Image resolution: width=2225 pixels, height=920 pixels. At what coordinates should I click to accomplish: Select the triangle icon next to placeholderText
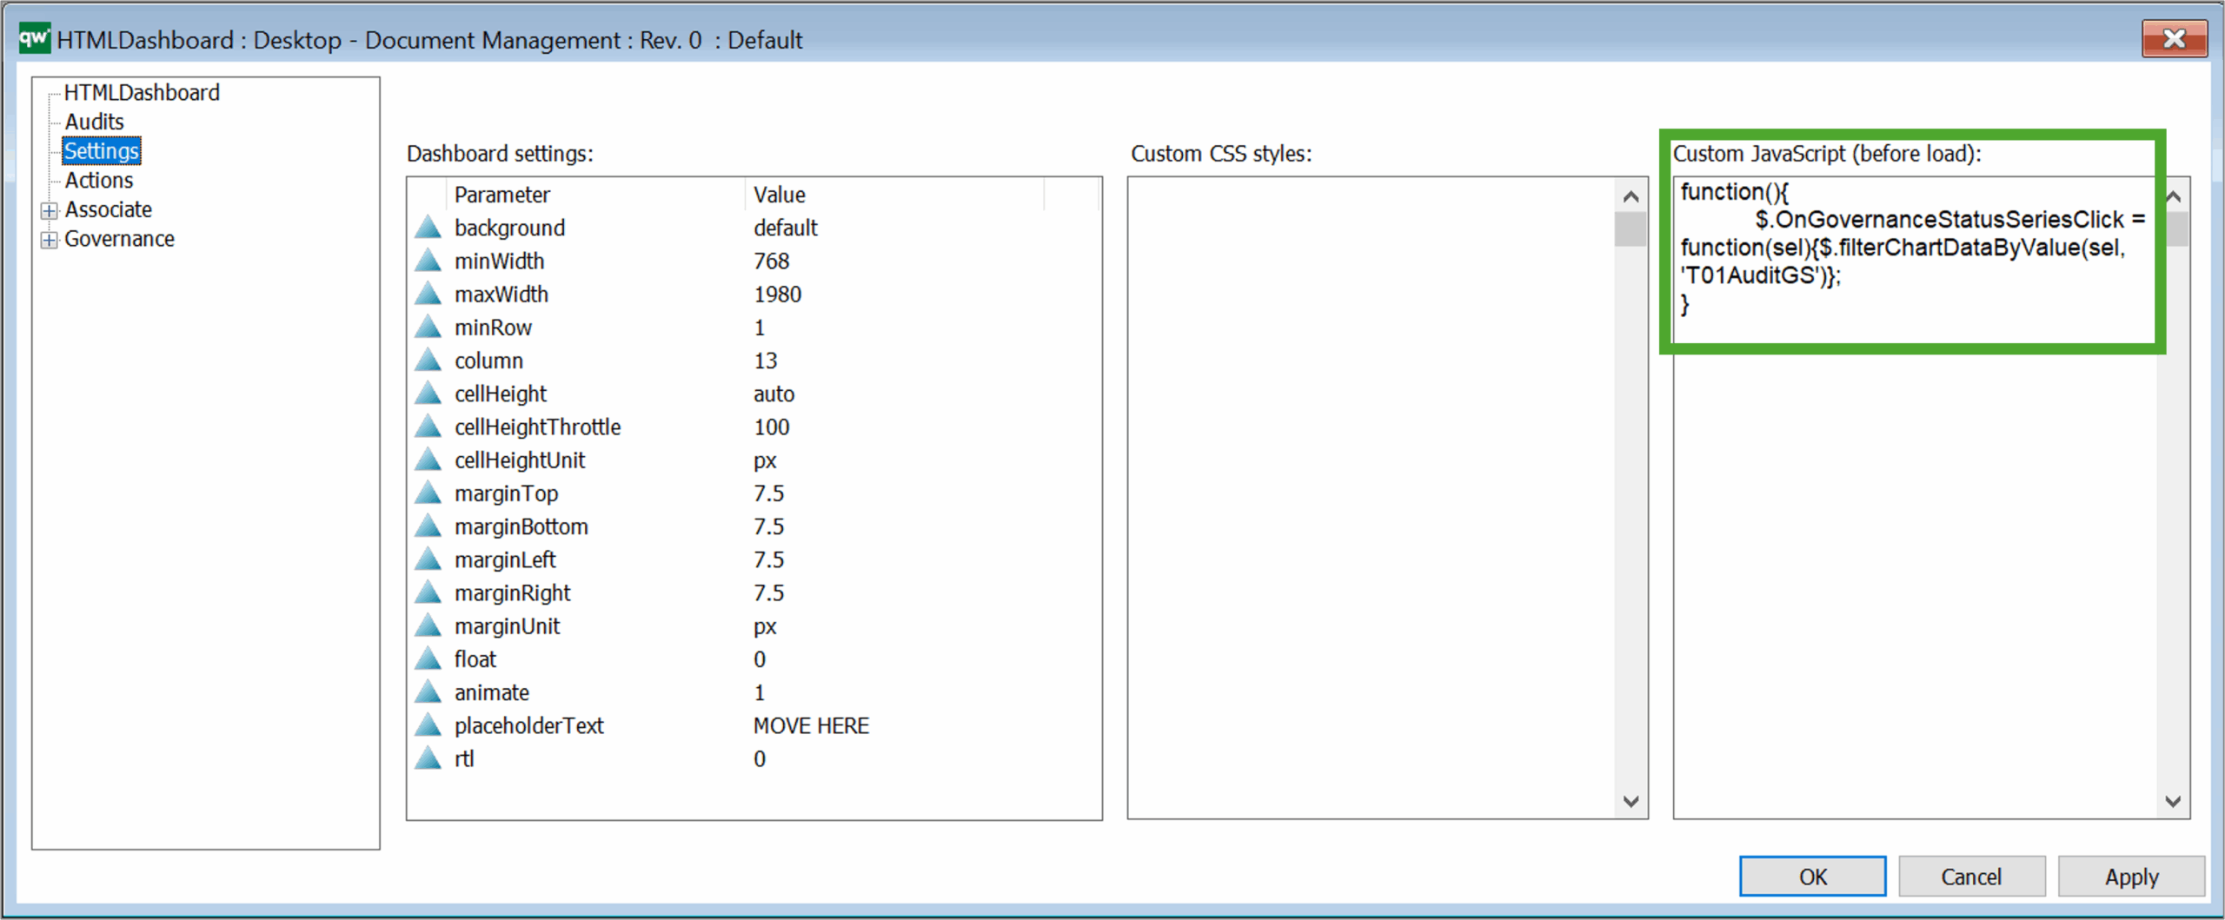[428, 725]
